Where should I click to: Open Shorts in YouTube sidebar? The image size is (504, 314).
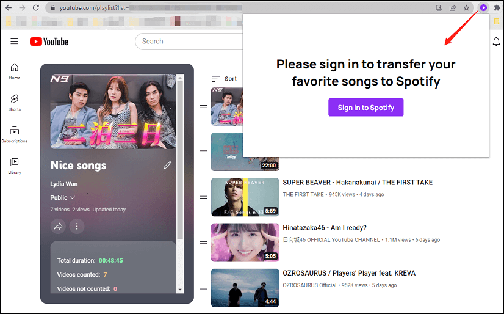point(15,103)
